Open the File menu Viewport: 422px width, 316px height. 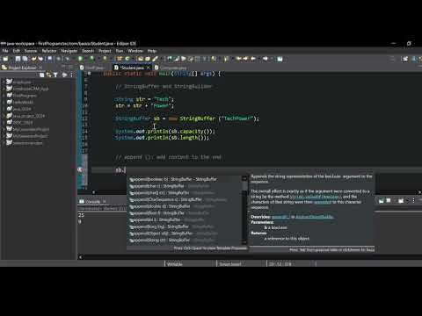pos(5,51)
